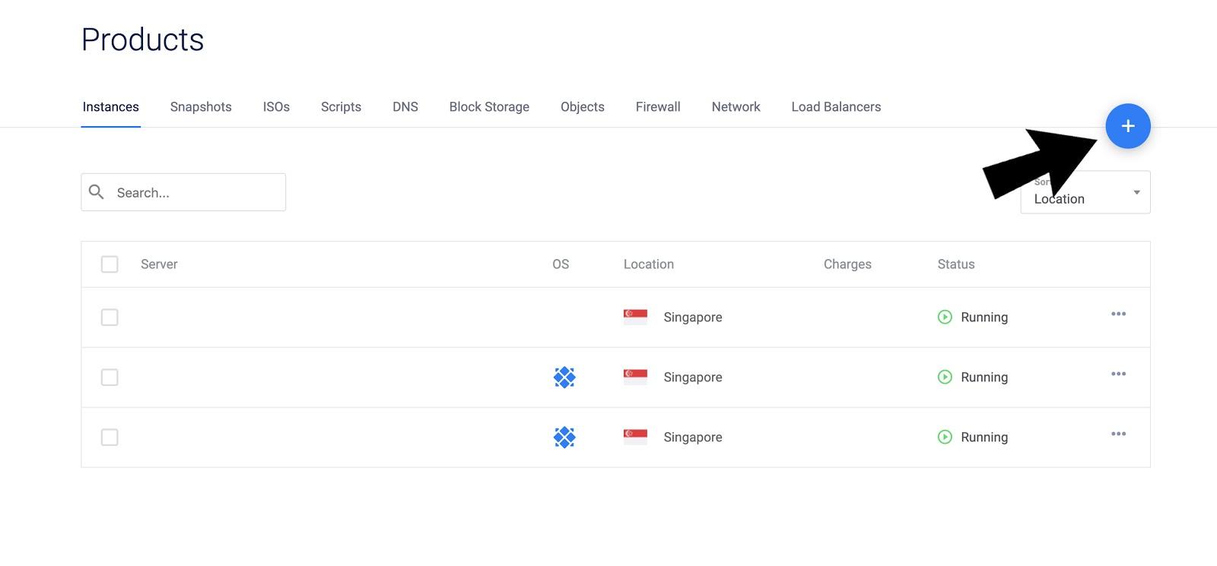Screen dimensions: 1217x566
Task: Click the first server's Running status icon
Action: (x=945, y=317)
